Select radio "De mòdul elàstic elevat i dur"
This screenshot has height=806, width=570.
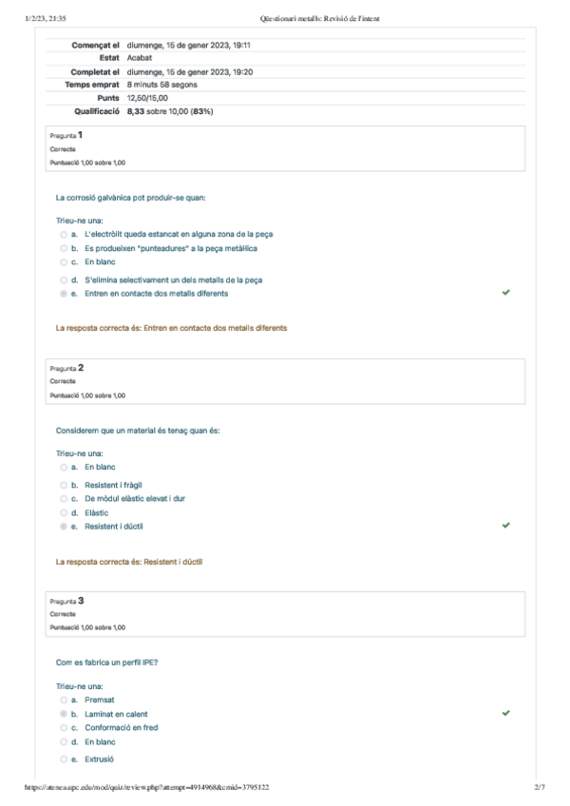coord(64,498)
